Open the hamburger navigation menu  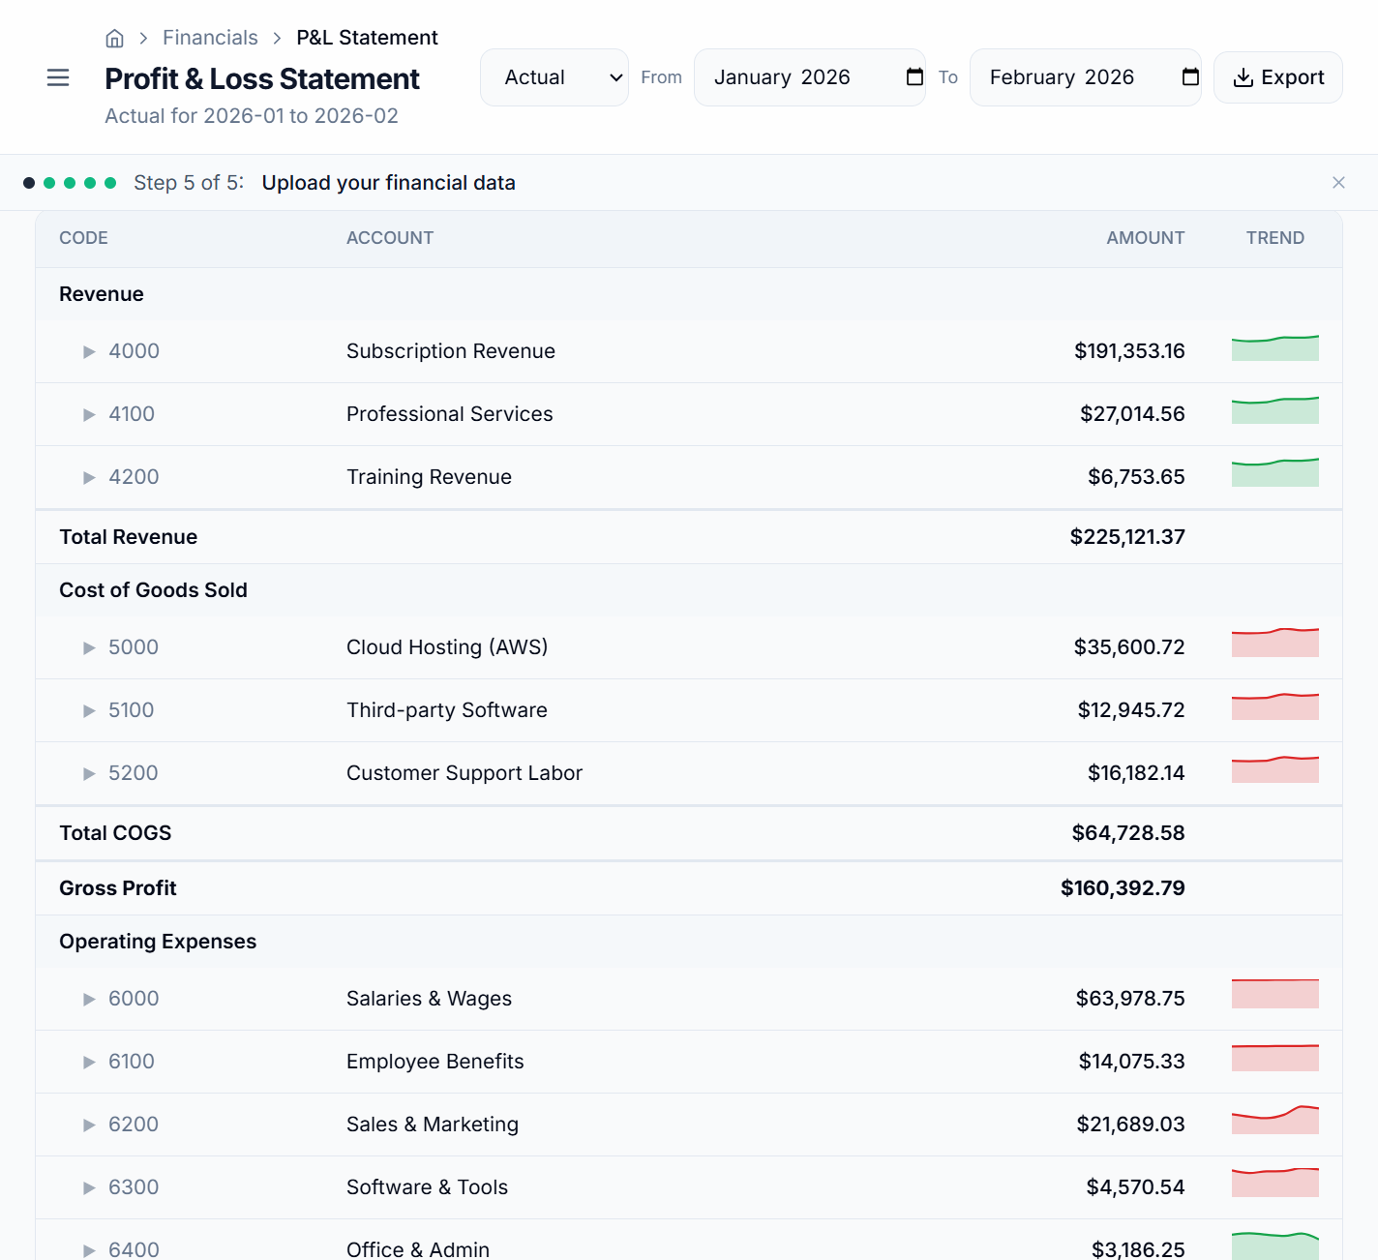[58, 77]
